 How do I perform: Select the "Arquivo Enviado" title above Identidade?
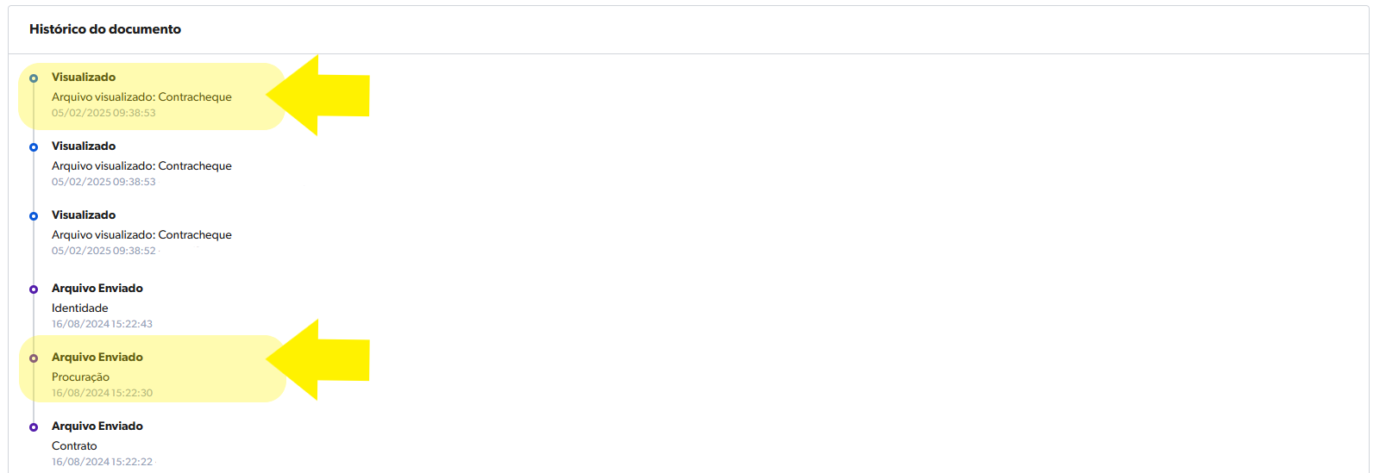[x=97, y=289]
